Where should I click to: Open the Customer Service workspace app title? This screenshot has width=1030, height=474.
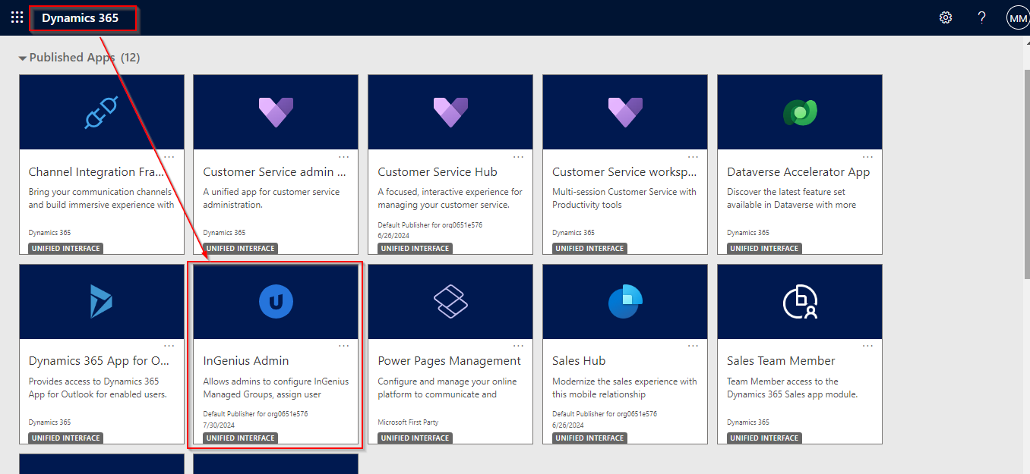pyautogui.click(x=623, y=172)
